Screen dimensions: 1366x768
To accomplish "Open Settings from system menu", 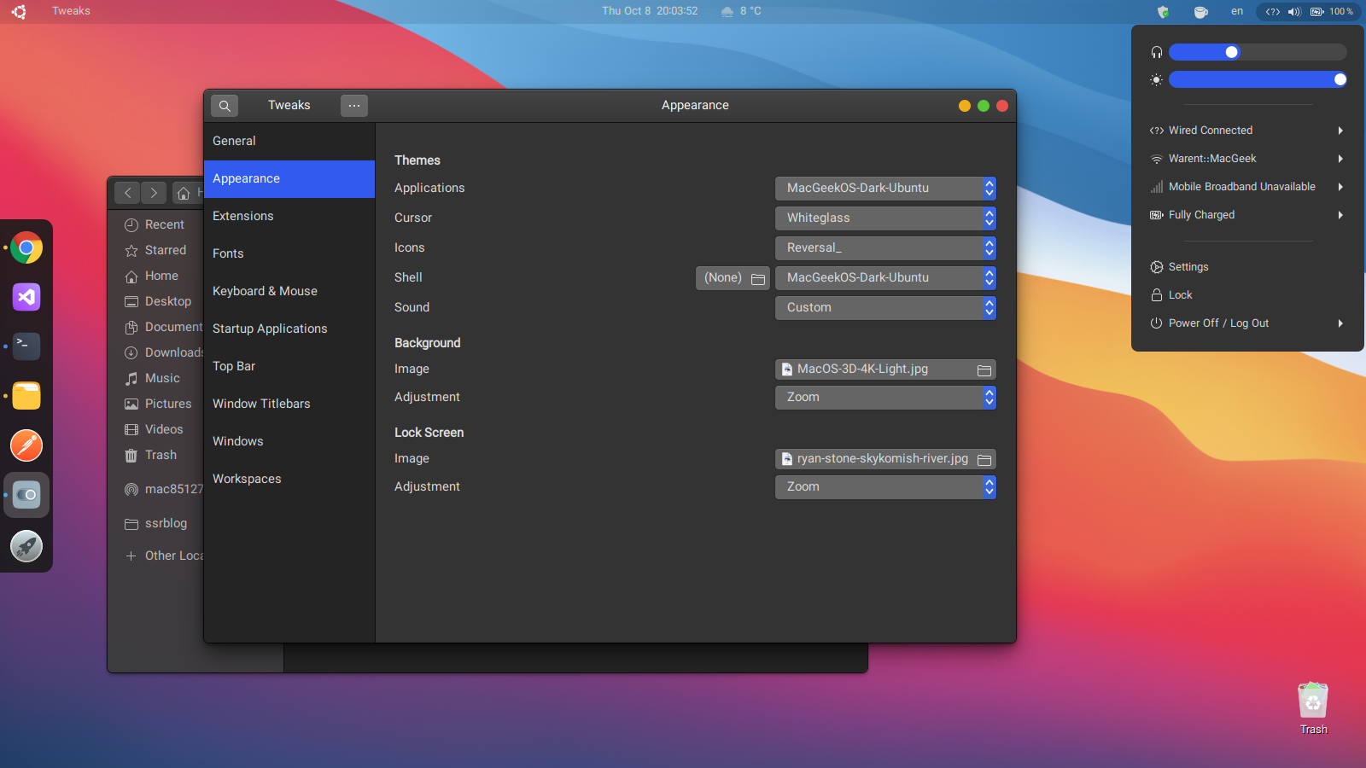I will (x=1247, y=267).
